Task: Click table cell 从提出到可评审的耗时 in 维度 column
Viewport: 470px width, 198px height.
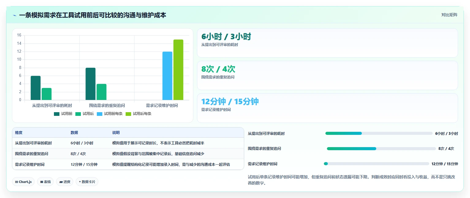Action: coord(33,143)
